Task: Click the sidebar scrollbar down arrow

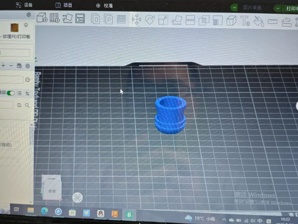Action: (x=31, y=202)
